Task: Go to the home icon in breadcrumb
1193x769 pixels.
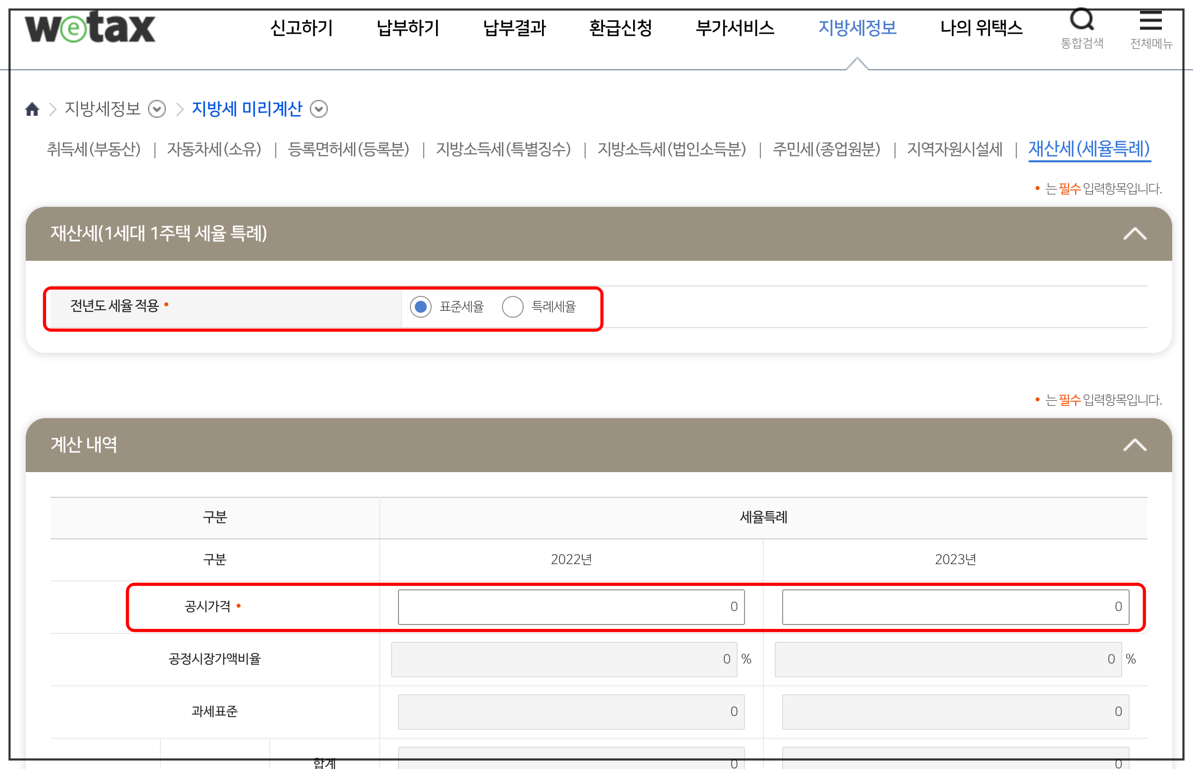Action: tap(33, 109)
